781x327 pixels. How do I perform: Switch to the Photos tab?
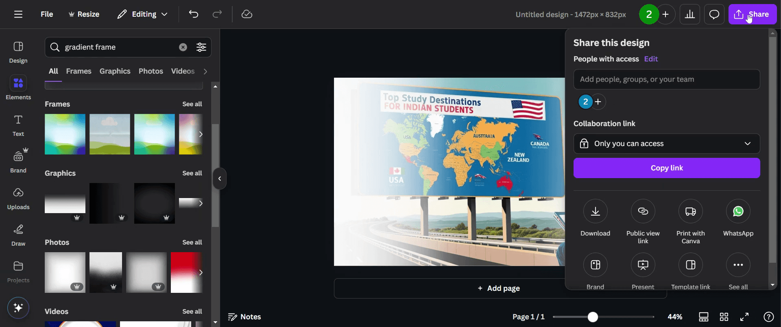pyautogui.click(x=151, y=71)
